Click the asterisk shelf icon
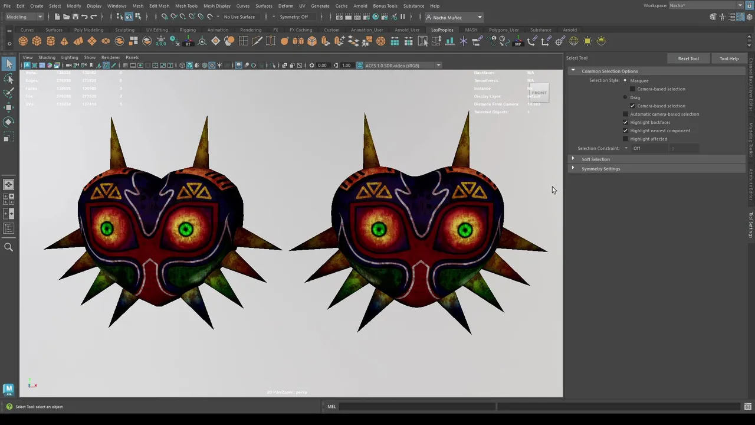Screen dimensions: 755x425 point(464,41)
